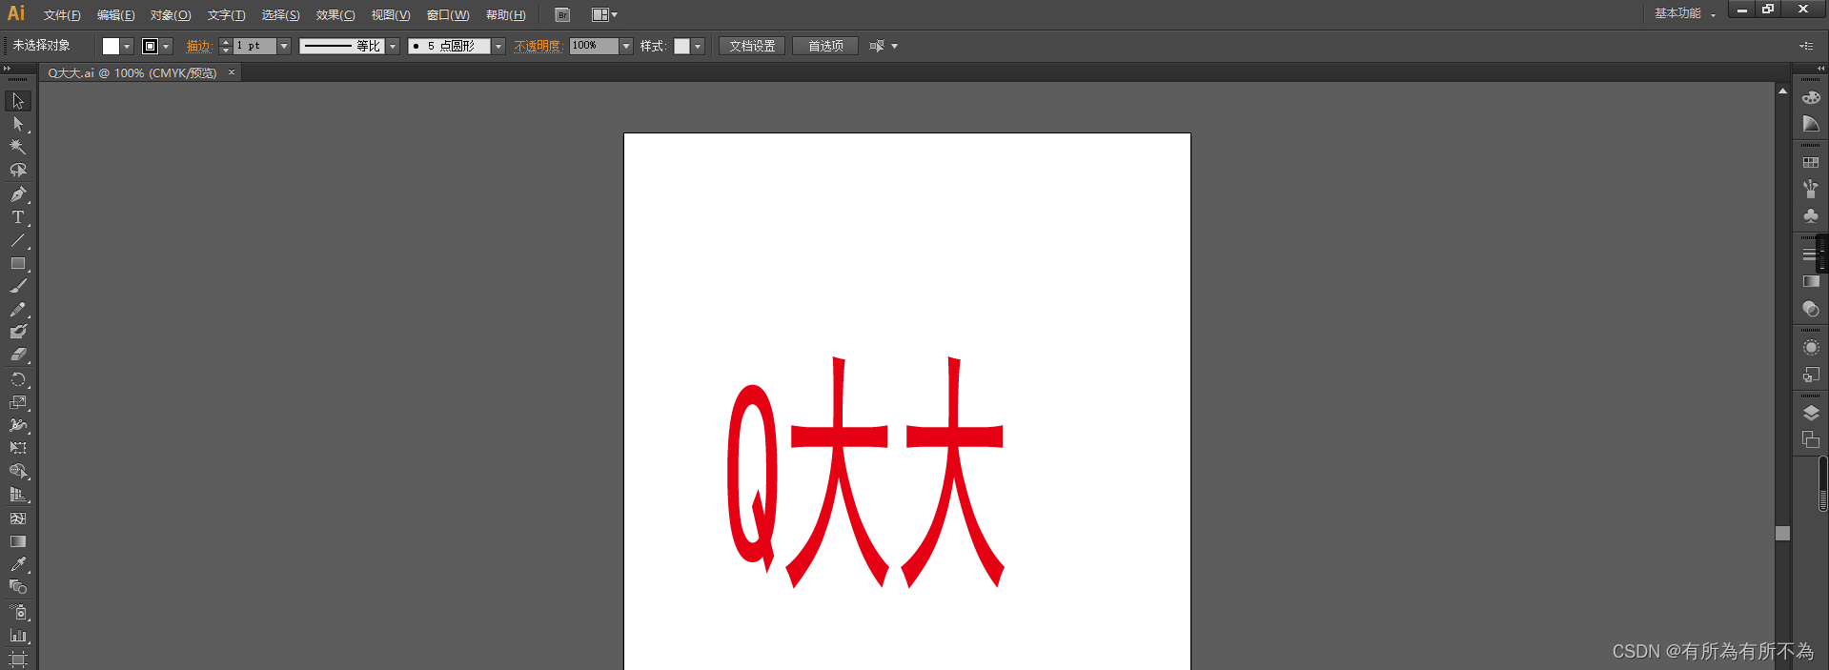Select the Pencil tool
This screenshot has width=1829, height=670.
(x=18, y=309)
